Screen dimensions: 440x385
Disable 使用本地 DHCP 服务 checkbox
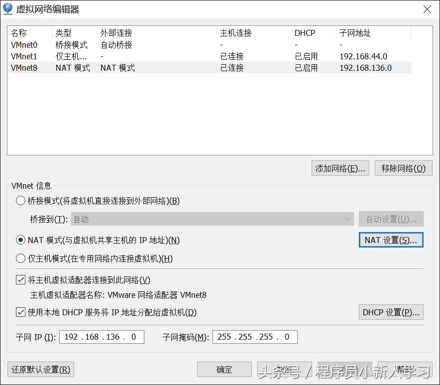(20, 312)
